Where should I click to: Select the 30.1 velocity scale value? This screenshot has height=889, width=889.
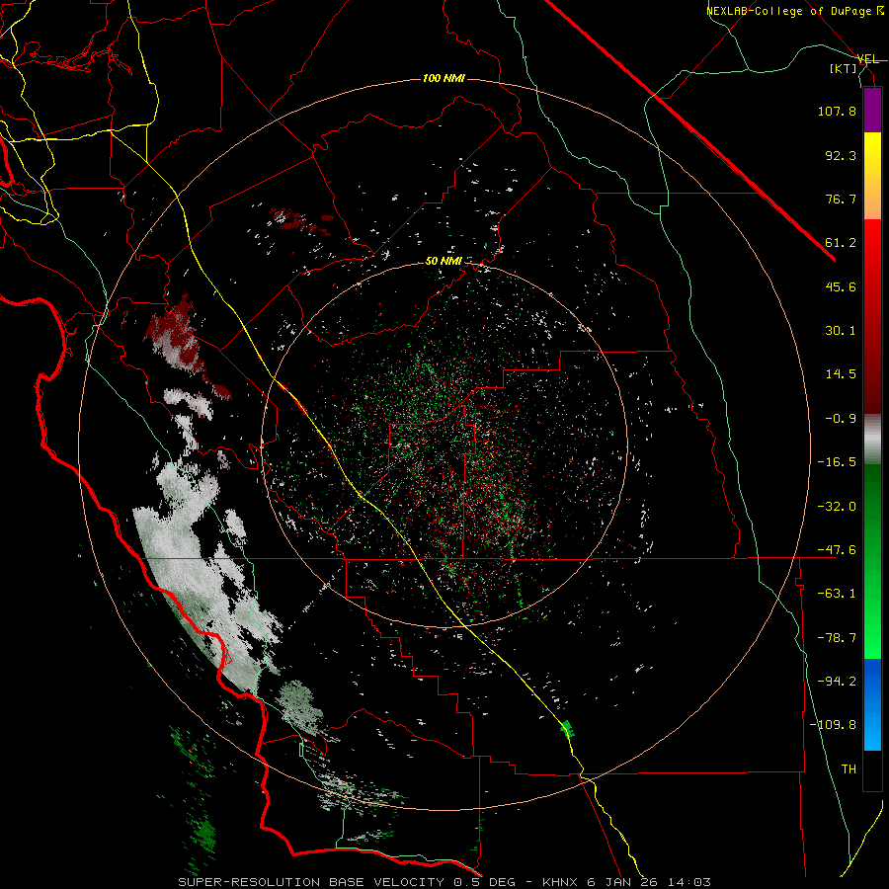[841, 331]
